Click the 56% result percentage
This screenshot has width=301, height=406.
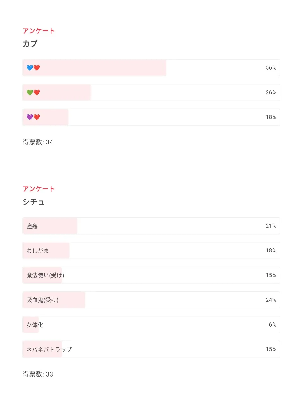(x=271, y=68)
